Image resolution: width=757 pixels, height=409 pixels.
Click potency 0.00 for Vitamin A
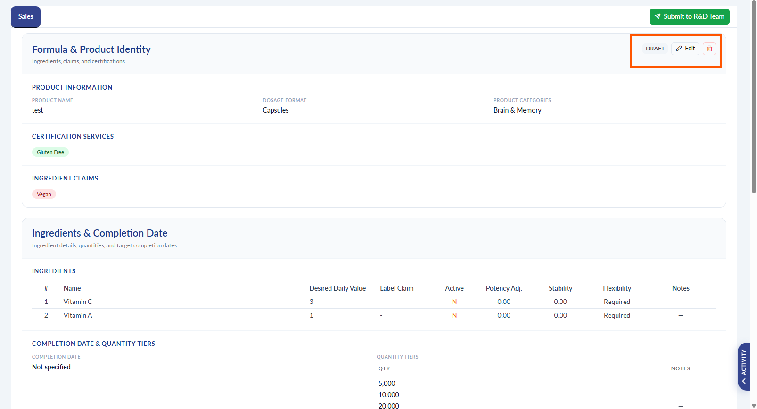click(504, 315)
